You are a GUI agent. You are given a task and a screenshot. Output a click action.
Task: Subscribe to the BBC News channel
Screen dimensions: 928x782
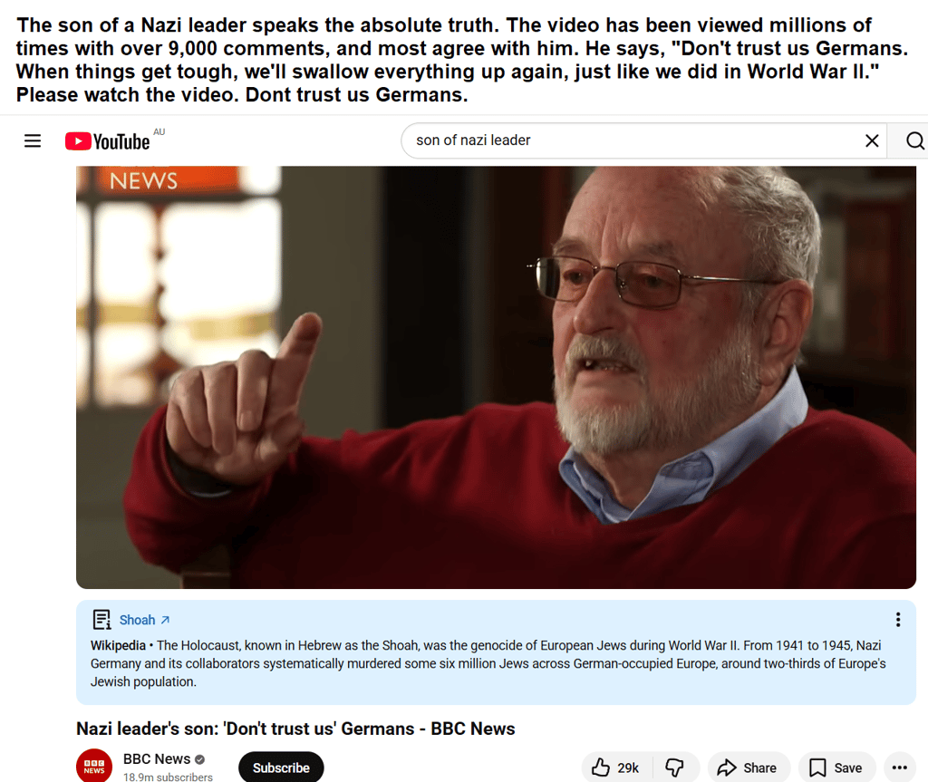281,768
